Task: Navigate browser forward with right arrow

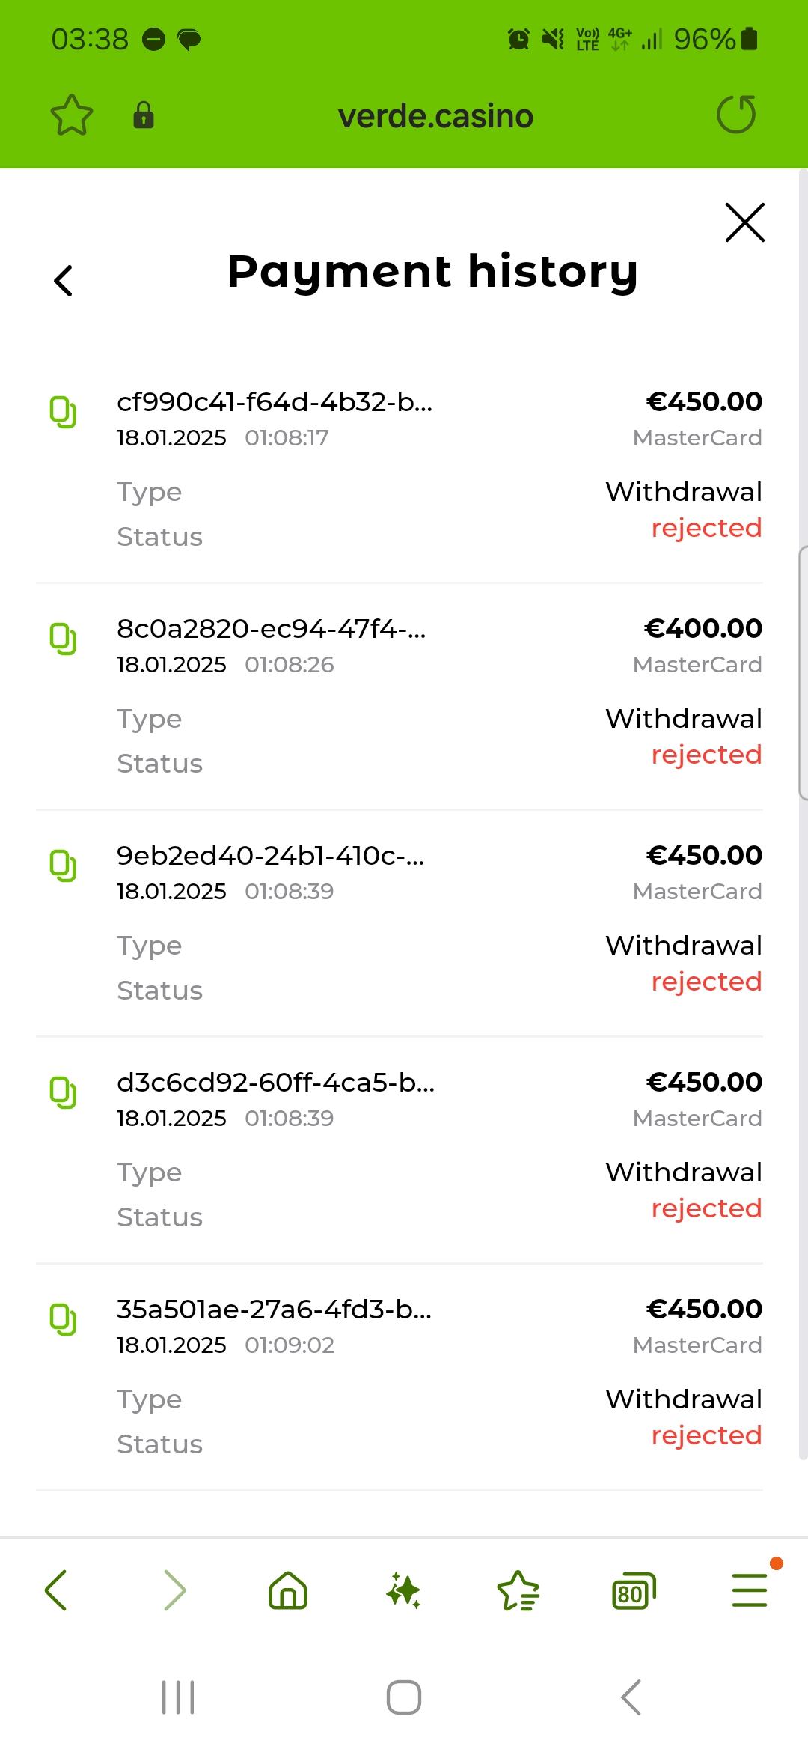Action: tap(174, 1590)
